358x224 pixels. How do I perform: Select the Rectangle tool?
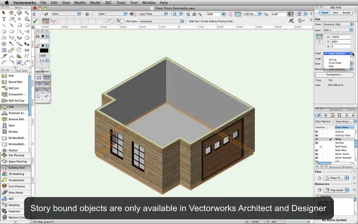19,25
